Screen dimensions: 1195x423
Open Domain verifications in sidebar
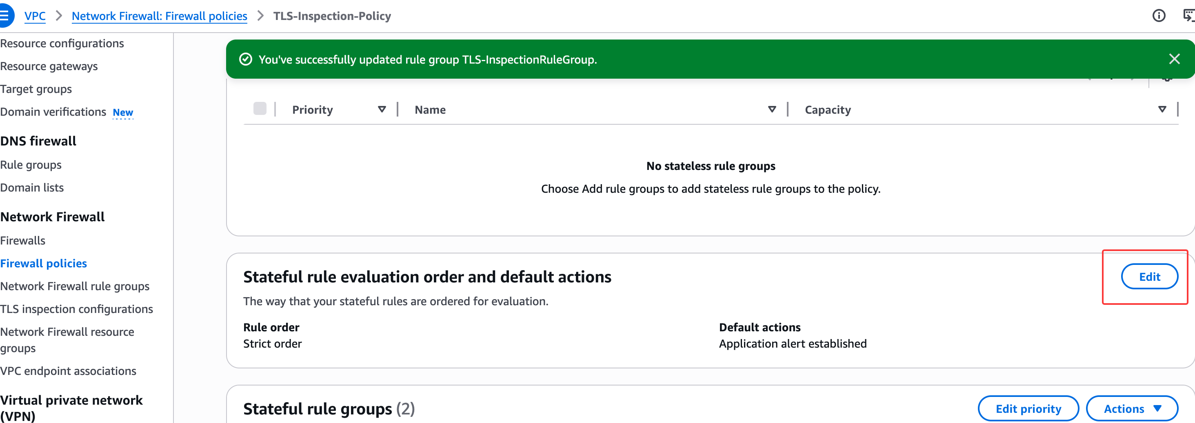pyautogui.click(x=53, y=112)
